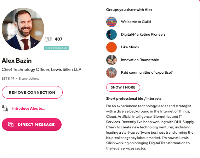Viewport: 200px width, 158px height.
Task: Open Paid communities of expertise? group name
Action: click(x=147, y=73)
